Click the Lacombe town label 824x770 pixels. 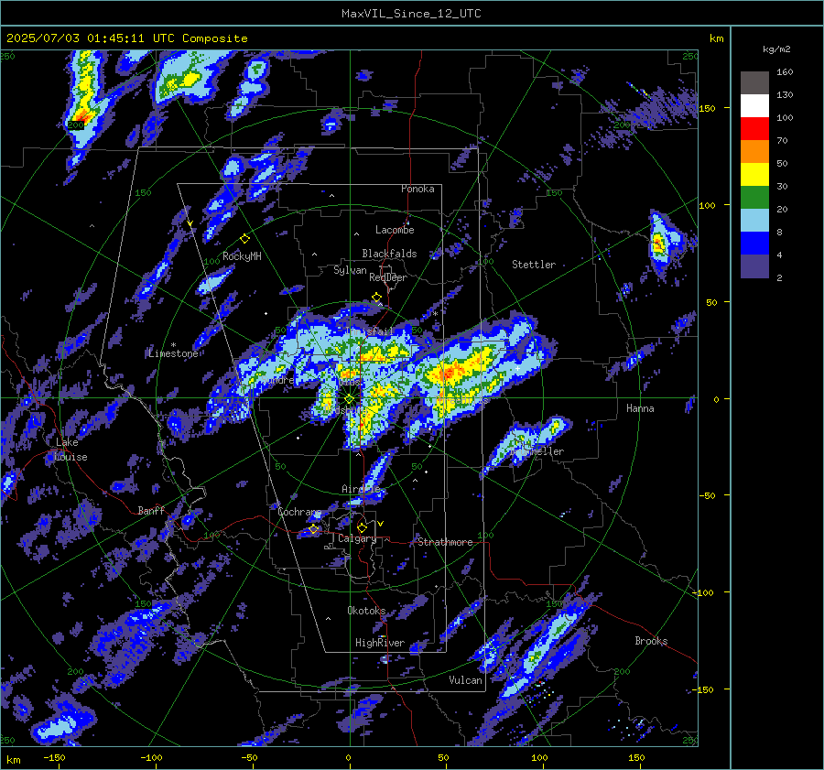(395, 230)
